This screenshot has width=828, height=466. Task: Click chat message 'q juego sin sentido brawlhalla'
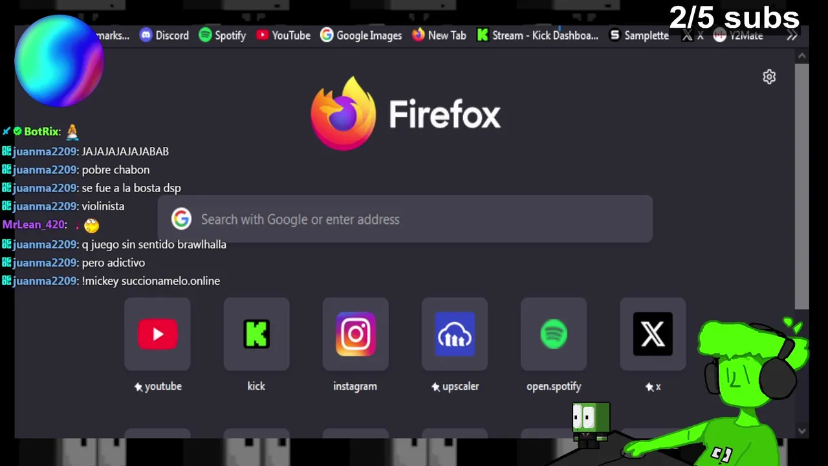click(154, 245)
